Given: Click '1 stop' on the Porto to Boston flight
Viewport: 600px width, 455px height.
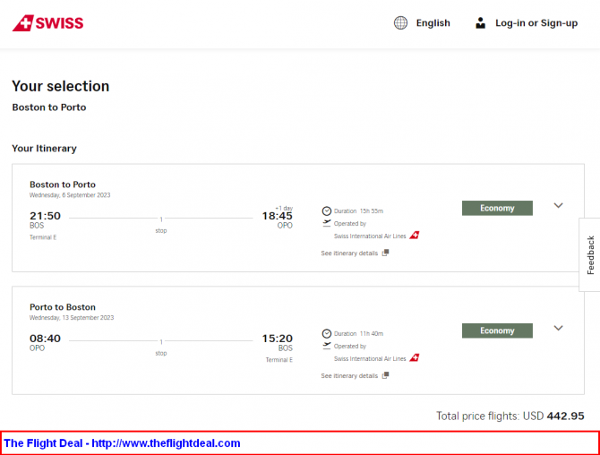Looking at the screenshot, I should coord(161,348).
